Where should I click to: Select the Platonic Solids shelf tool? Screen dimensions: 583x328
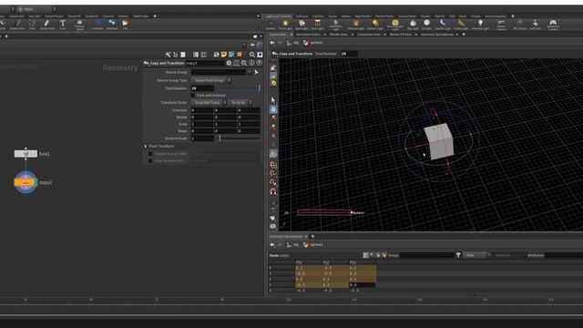(x=79, y=25)
